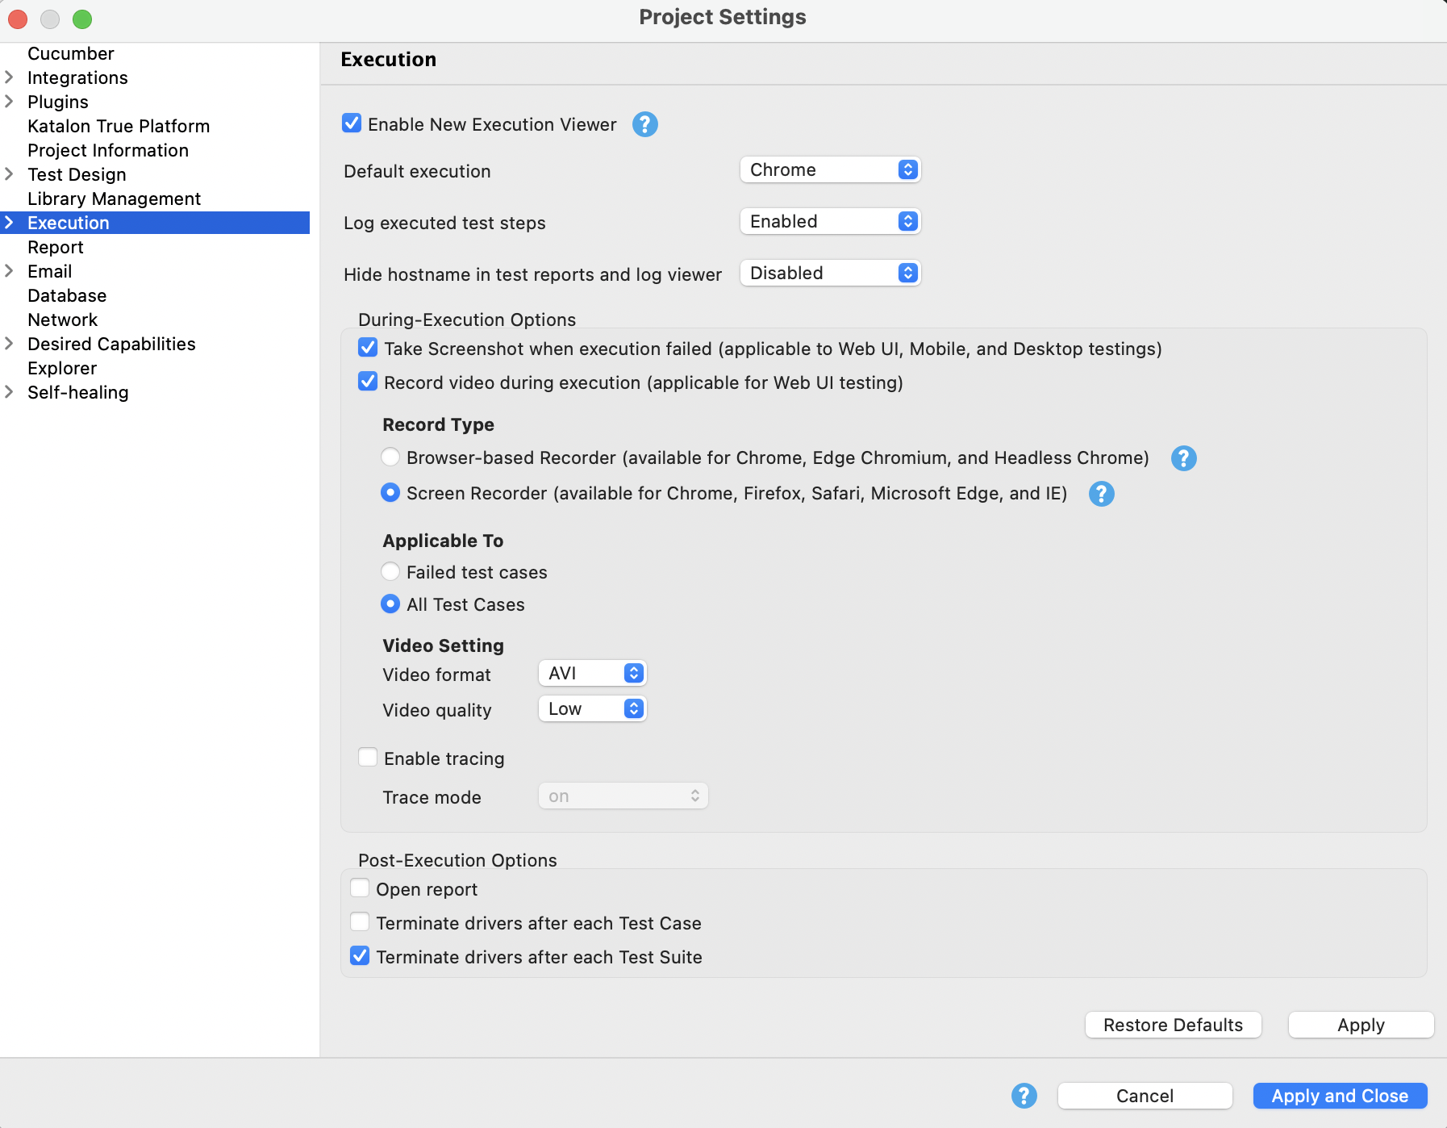Select Browser-based Recorder radio button
1447x1128 pixels.
390,457
